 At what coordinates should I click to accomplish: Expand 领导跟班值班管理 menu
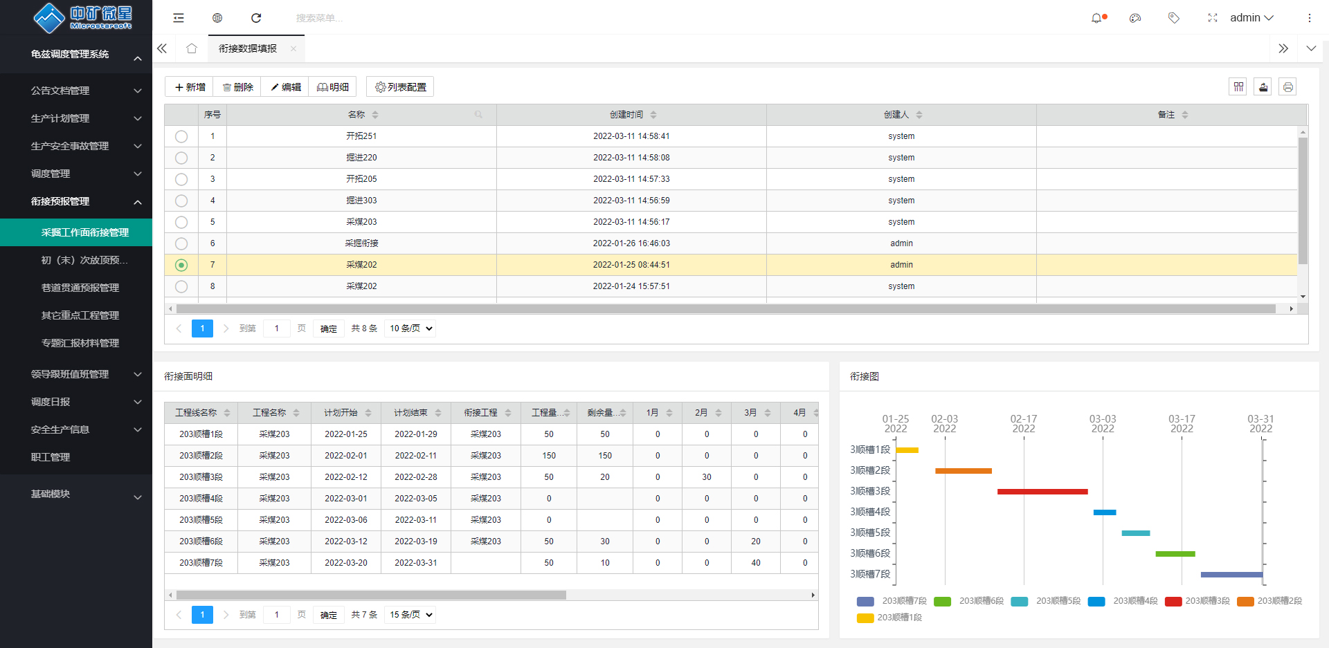[76, 374]
